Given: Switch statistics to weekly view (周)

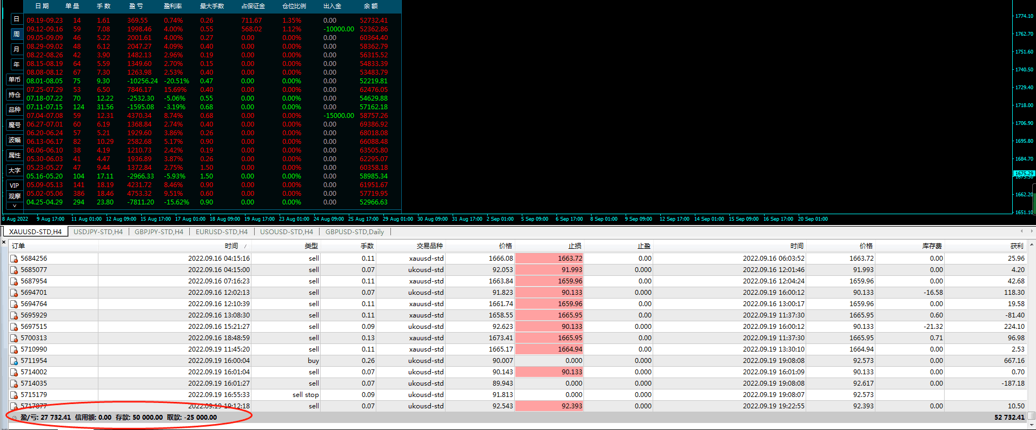Looking at the screenshot, I should click(x=16, y=34).
